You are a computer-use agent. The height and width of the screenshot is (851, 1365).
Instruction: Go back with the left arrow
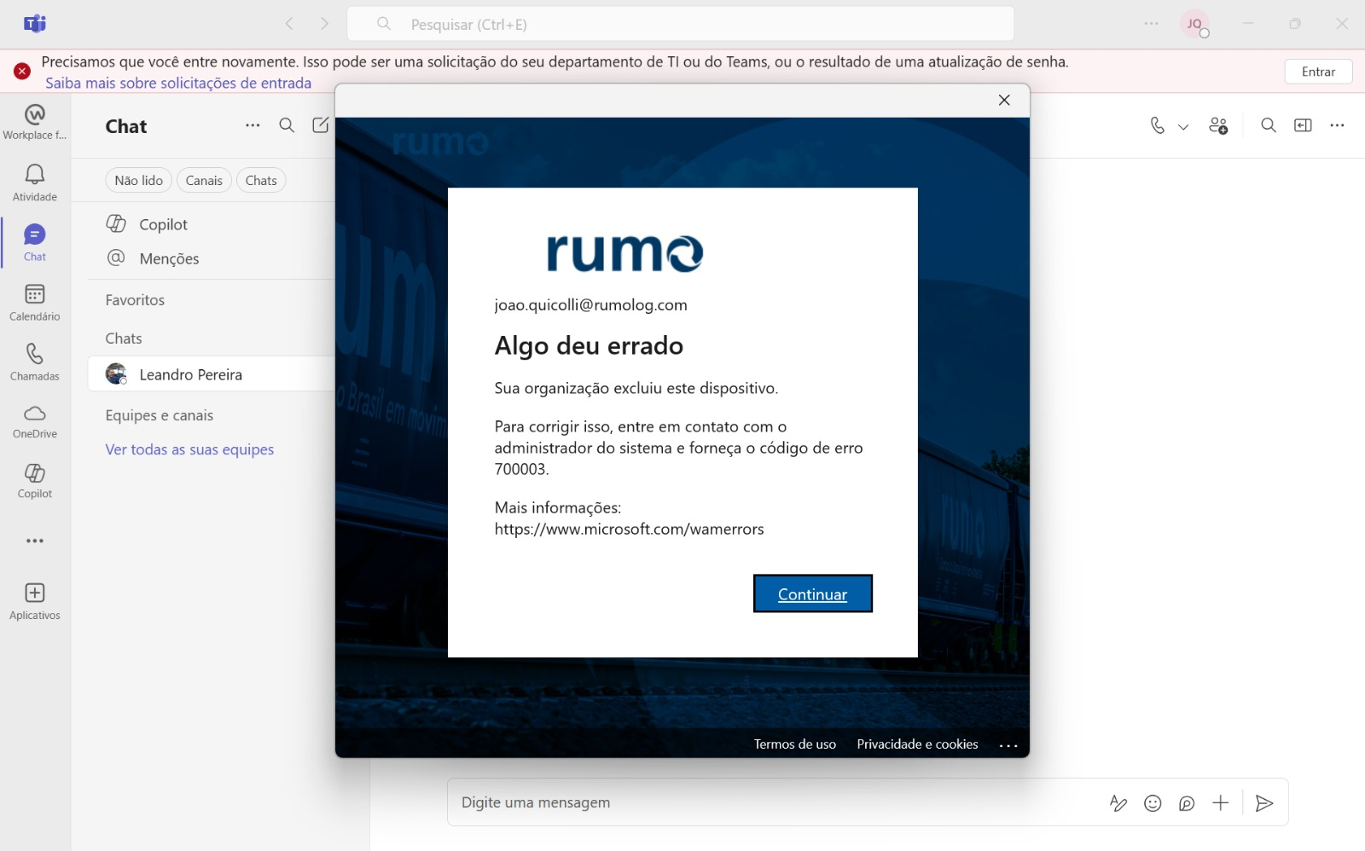(x=289, y=24)
